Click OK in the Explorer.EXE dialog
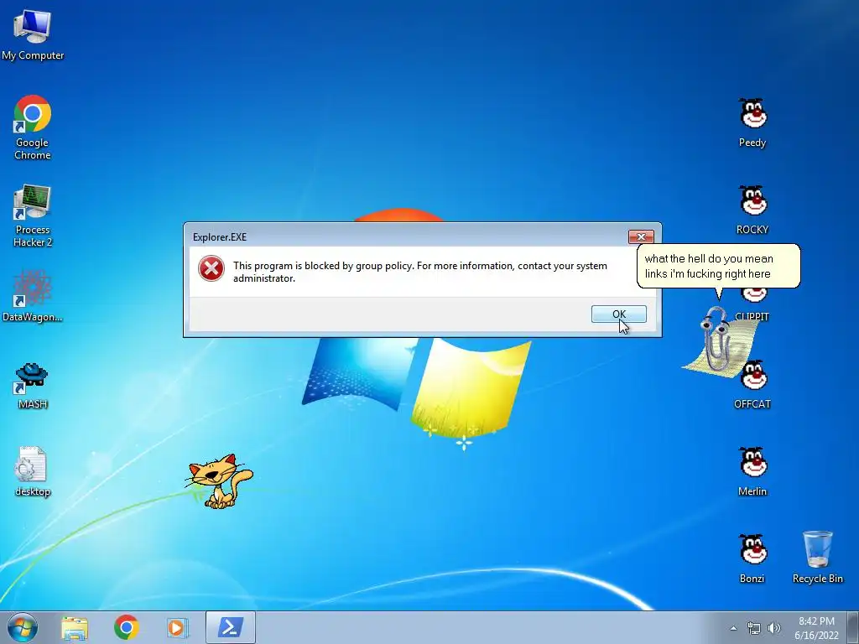This screenshot has width=859, height=644. 619,314
